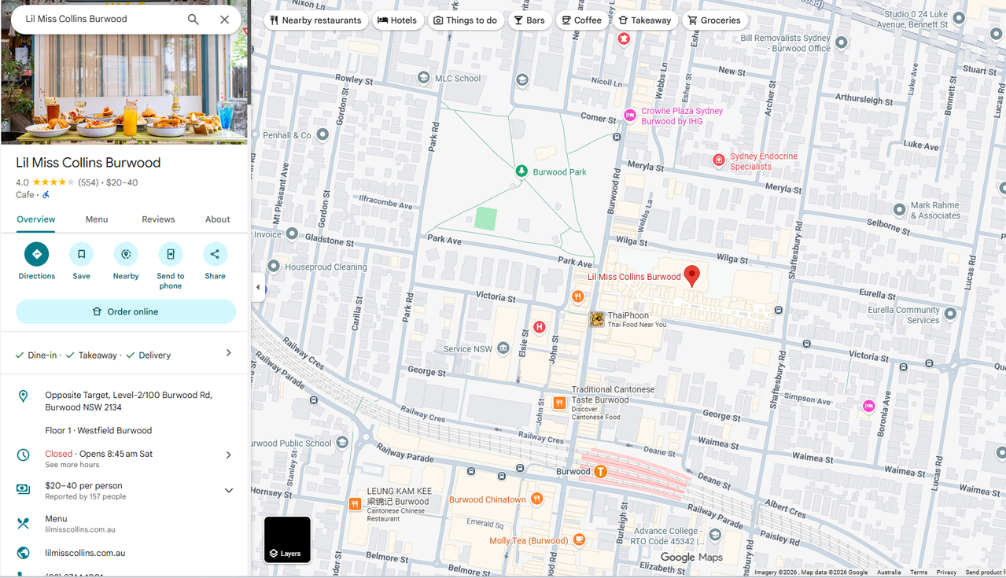This screenshot has width=1006, height=578.
Task: Click the search magnifier icon
Action: click(193, 20)
